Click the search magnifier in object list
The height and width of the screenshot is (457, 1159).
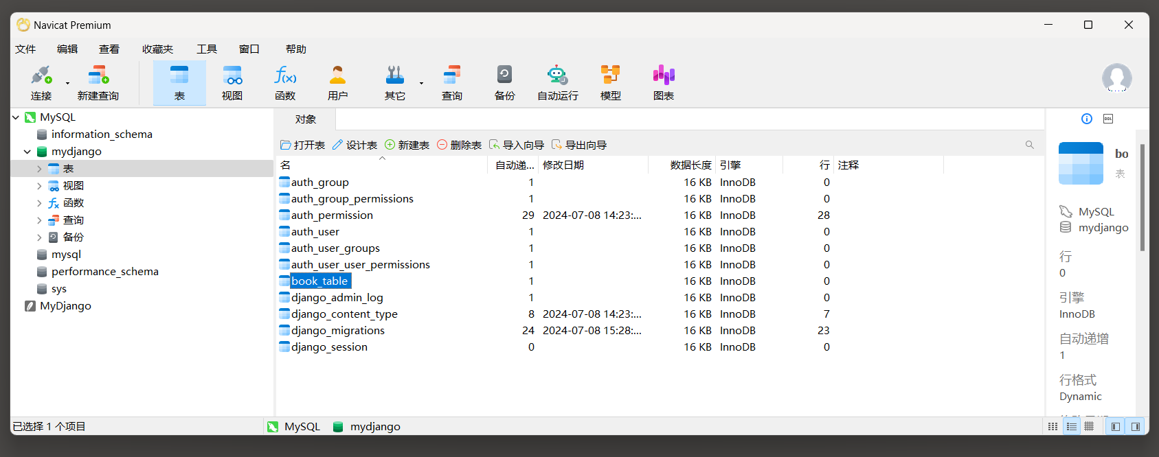coord(1029,145)
